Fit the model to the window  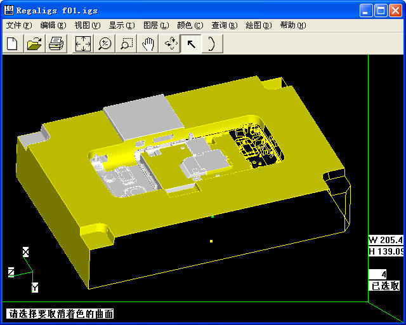[83, 43]
